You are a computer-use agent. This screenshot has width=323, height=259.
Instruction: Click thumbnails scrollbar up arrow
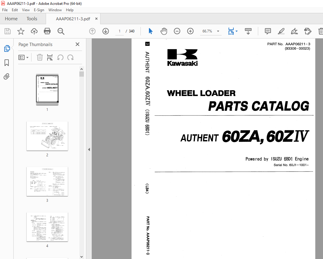pos(81,69)
